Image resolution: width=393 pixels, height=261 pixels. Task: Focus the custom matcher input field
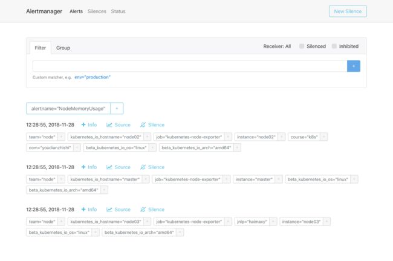pyautogui.click(x=190, y=66)
